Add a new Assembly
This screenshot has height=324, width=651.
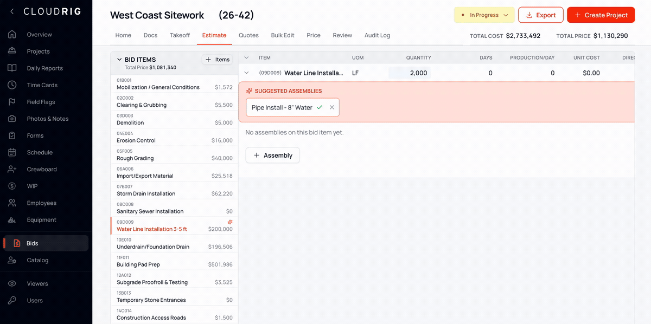point(273,155)
